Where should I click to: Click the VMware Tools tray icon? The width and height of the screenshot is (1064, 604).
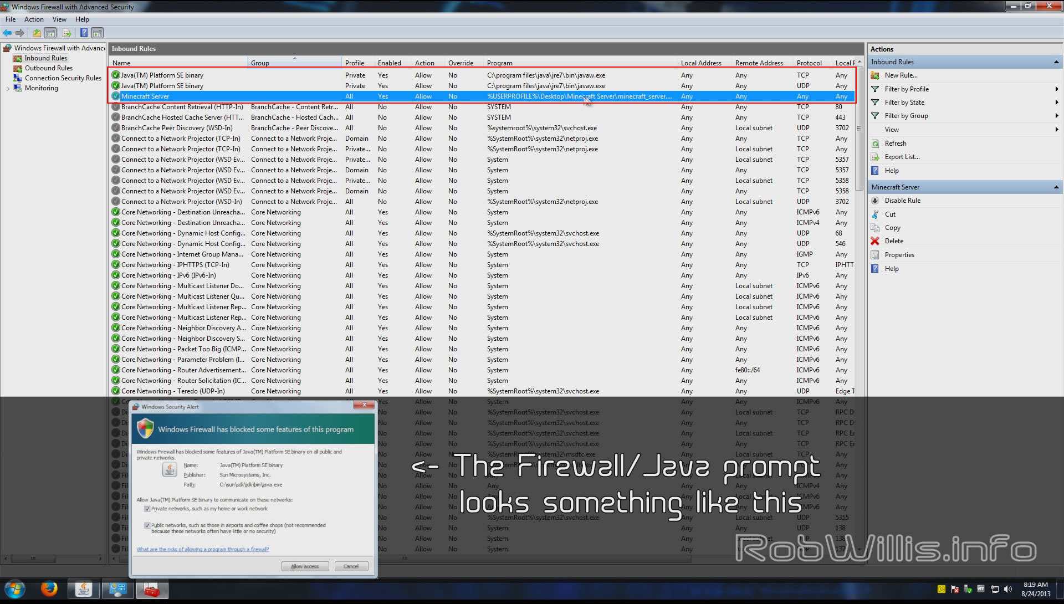[981, 589]
